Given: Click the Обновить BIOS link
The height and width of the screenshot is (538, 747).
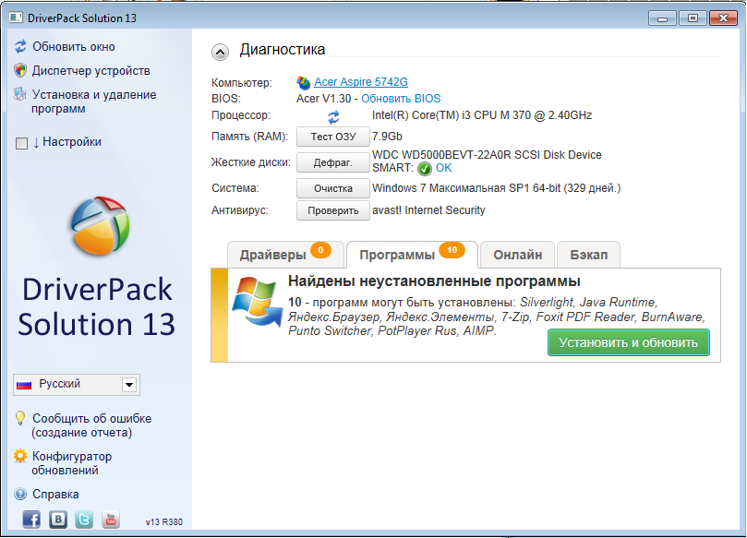Looking at the screenshot, I should [401, 99].
